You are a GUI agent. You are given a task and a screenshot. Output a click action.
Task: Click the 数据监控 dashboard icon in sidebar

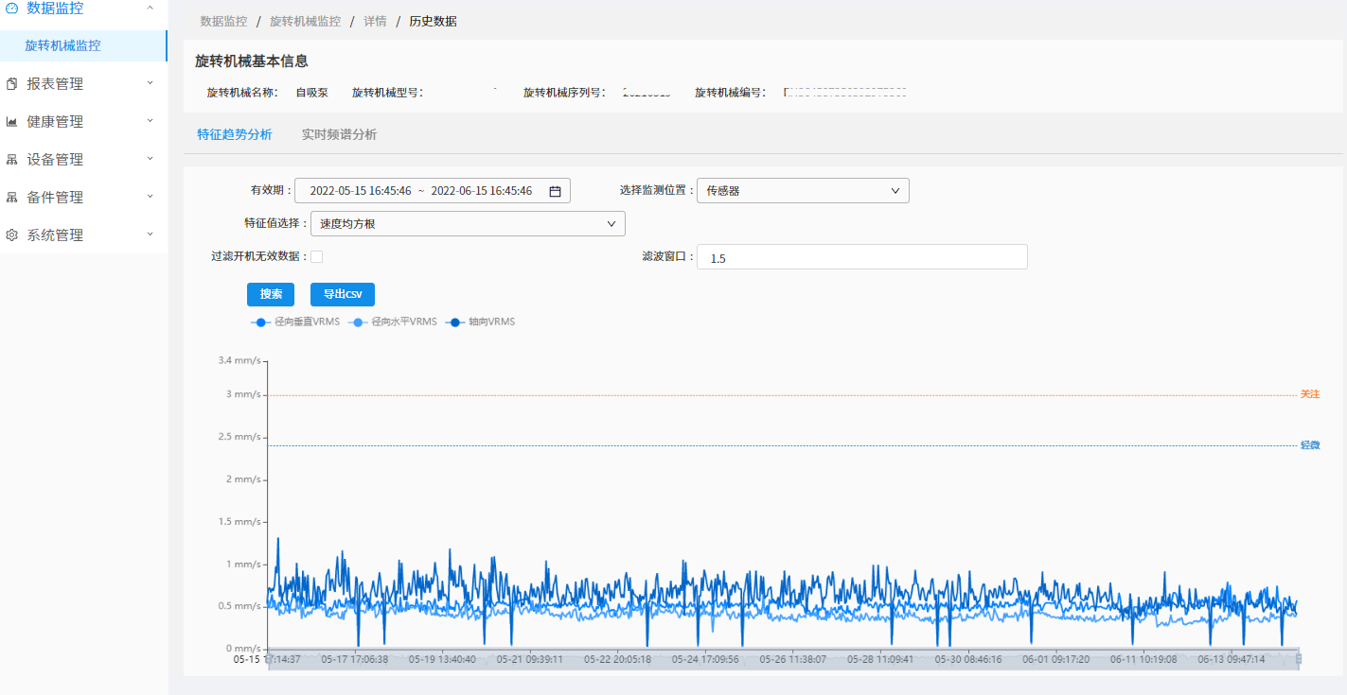tap(11, 9)
